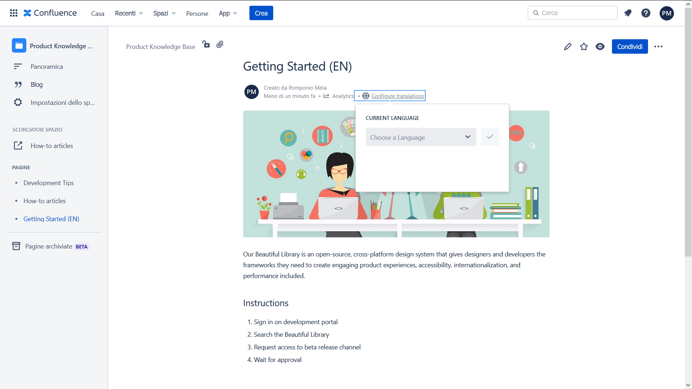
Task: Open the Persone menu item
Action: (x=197, y=13)
